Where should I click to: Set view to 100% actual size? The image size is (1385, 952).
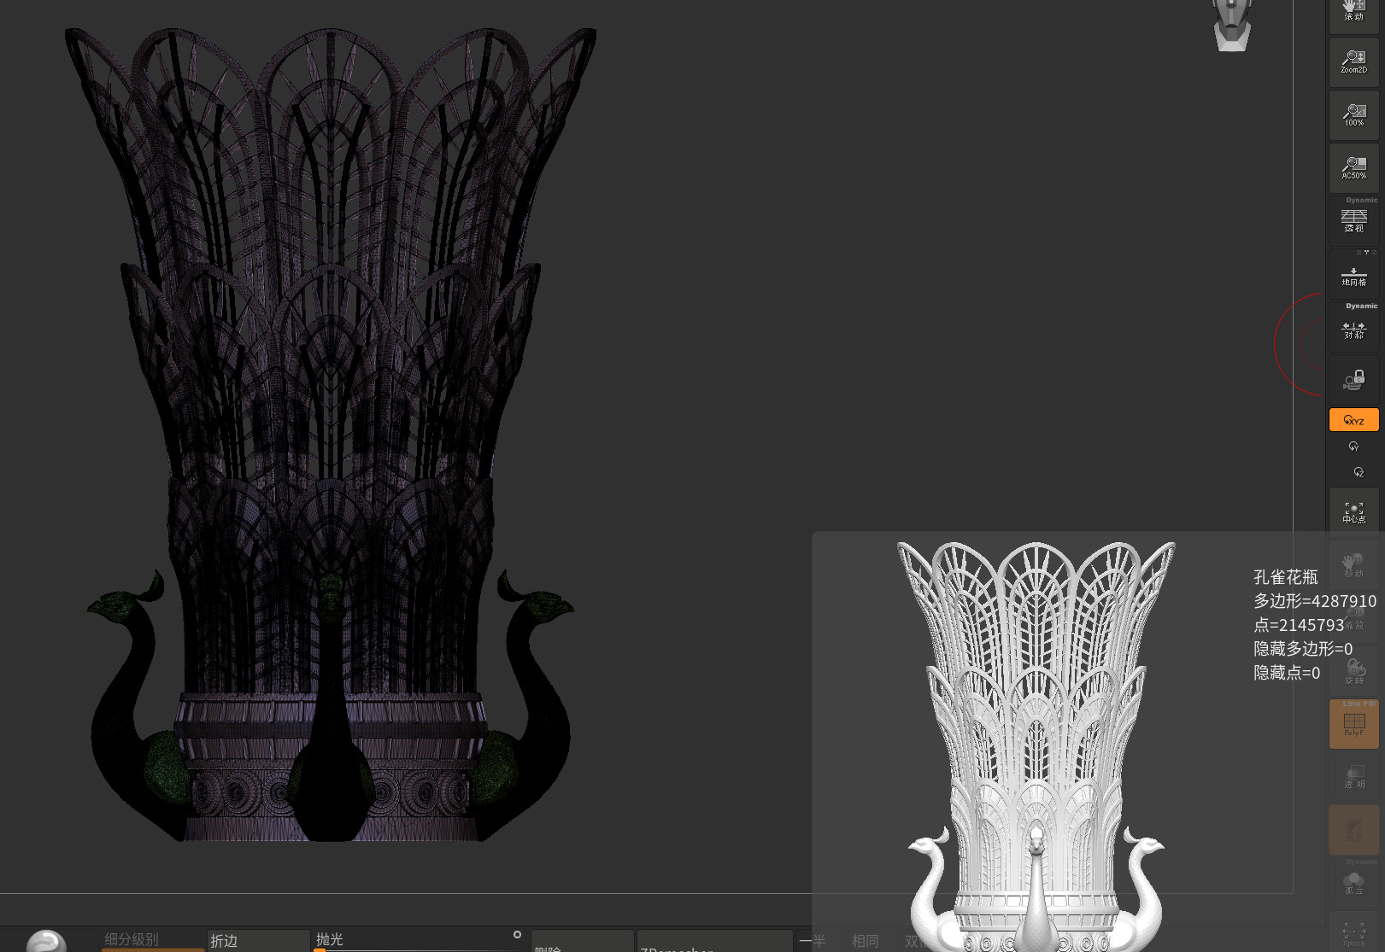click(x=1354, y=114)
